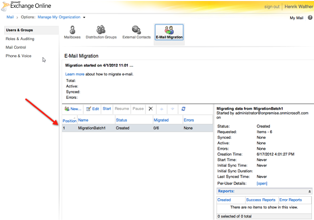Click the '0 selected of 0 total' status text
314x220 pixels.
pos(234,216)
